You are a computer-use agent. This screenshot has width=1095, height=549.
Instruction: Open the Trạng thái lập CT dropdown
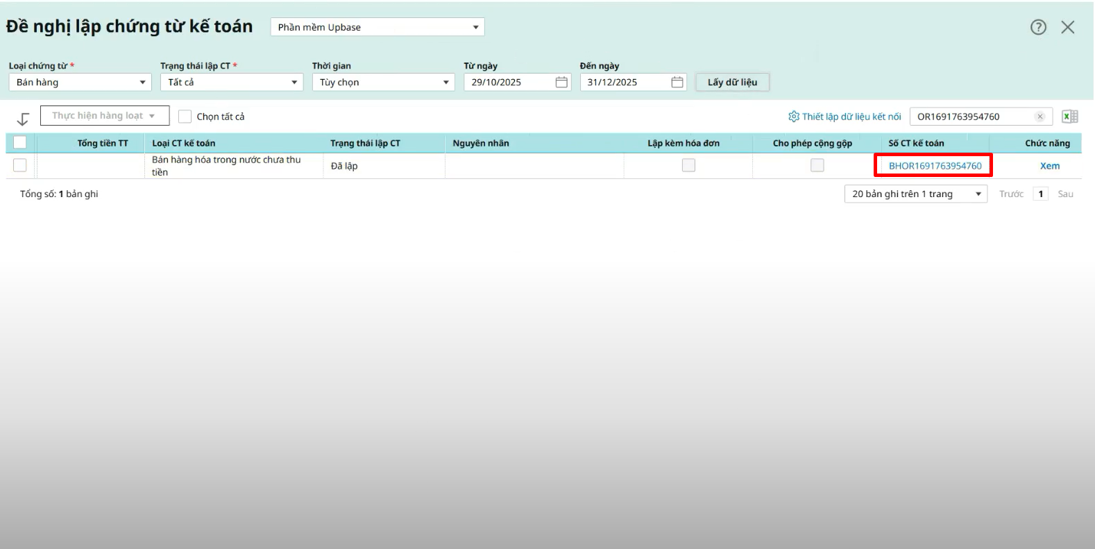click(231, 82)
